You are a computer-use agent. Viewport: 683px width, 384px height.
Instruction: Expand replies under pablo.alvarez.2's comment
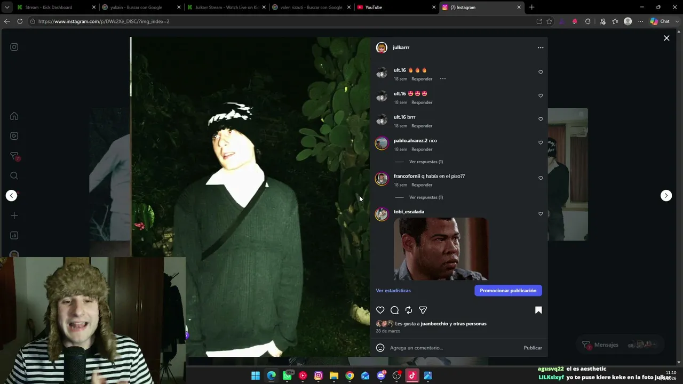(426, 162)
